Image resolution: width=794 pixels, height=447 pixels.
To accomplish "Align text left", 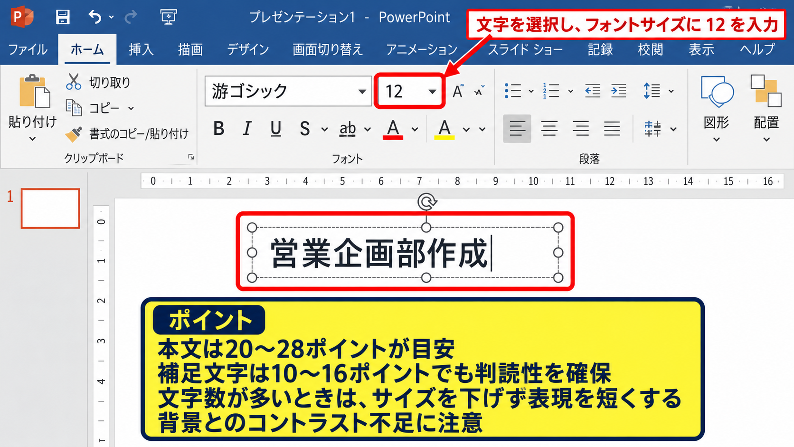I will (x=517, y=129).
